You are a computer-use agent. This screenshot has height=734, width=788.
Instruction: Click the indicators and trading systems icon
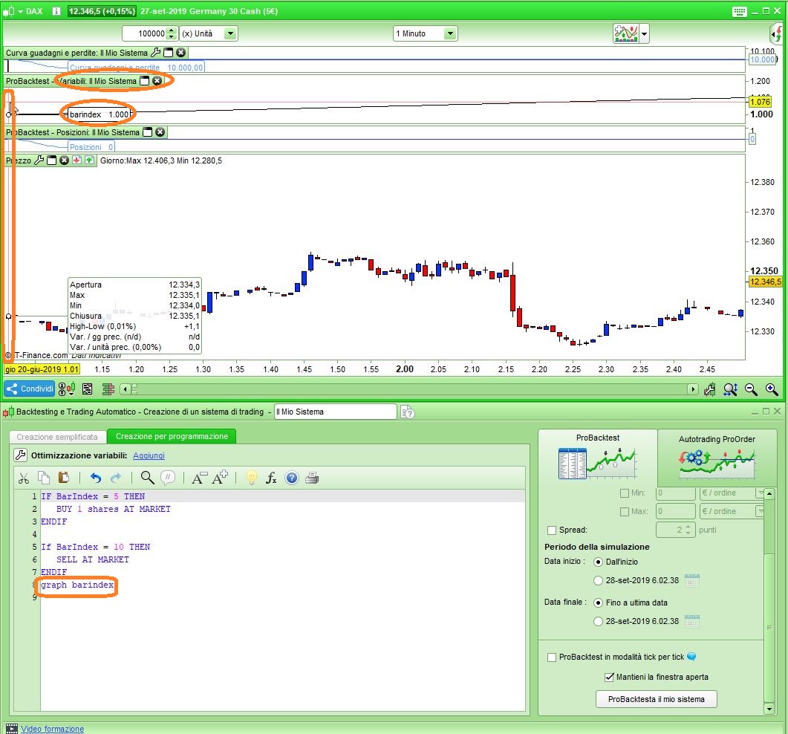[x=625, y=33]
